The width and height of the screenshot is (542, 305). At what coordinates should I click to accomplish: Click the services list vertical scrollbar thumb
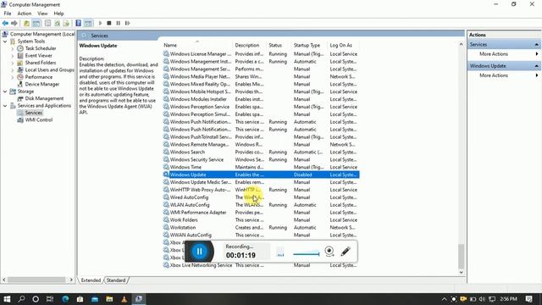tap(461, 256)
